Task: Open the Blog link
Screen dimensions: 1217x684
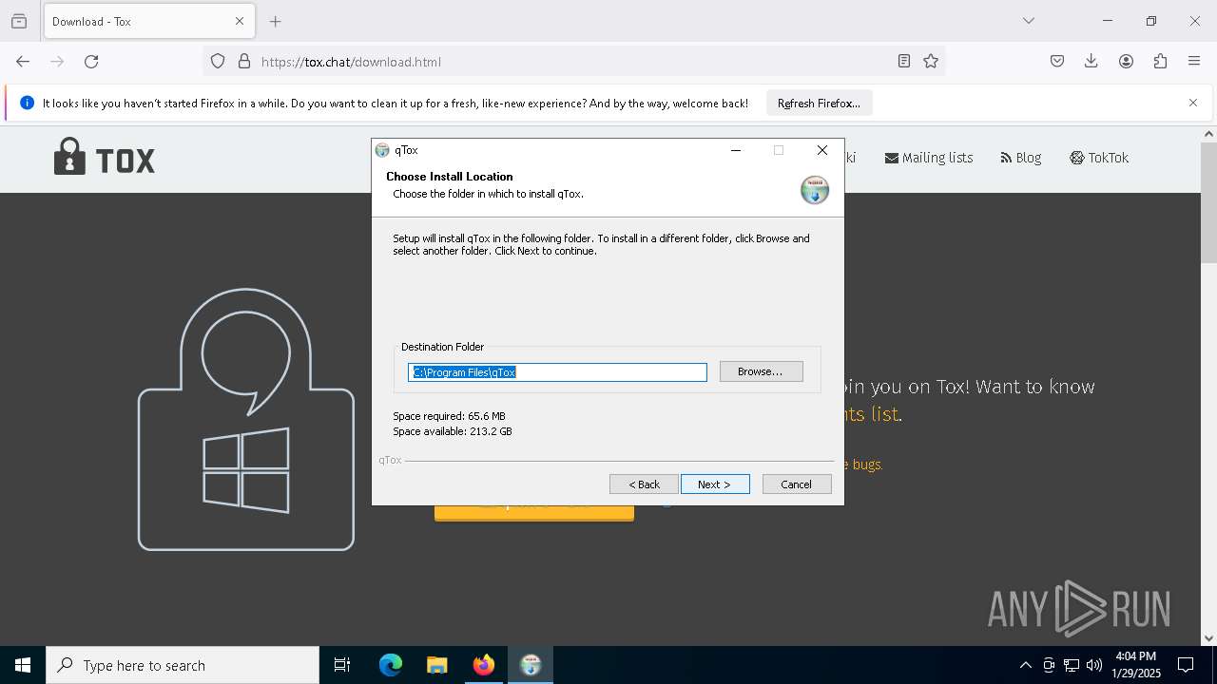Action: 1021,158
